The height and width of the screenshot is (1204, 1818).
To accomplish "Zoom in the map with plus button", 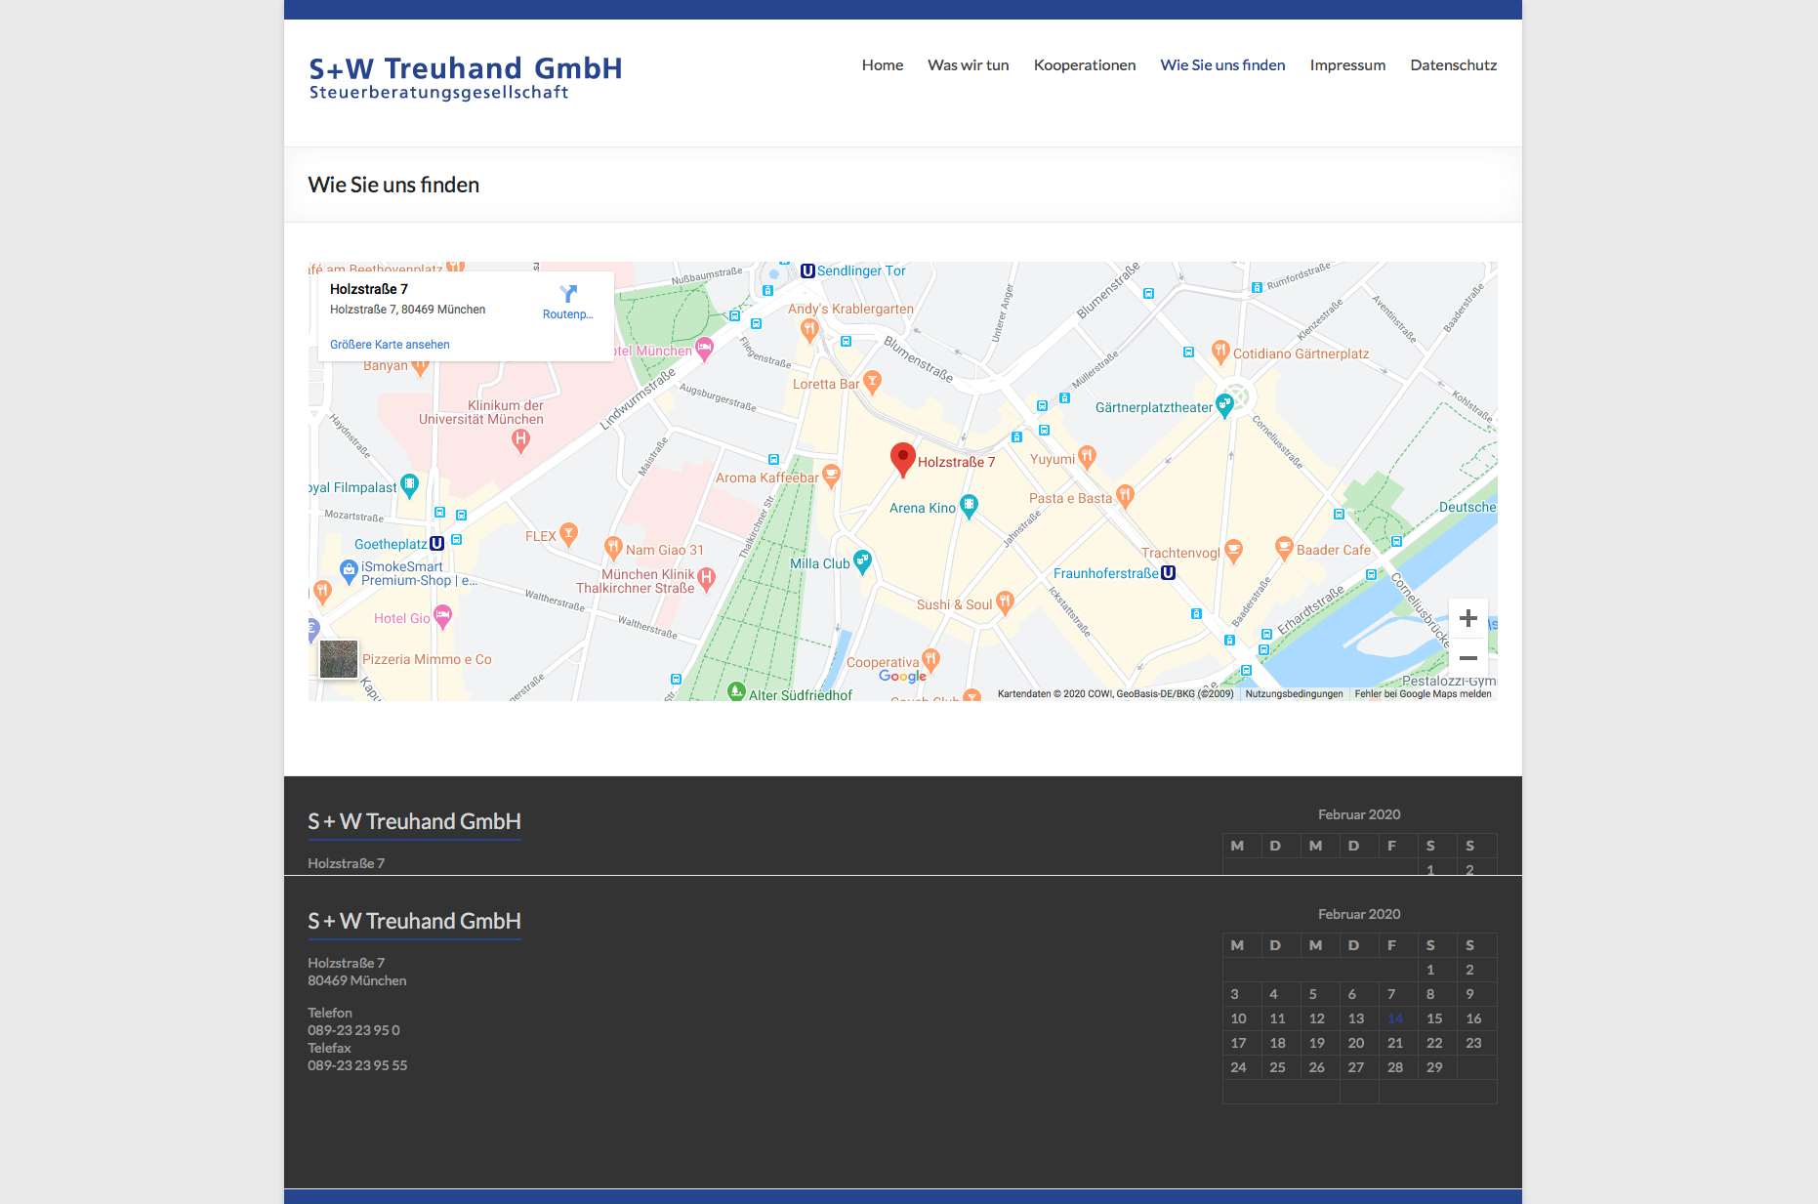I will pos(1468,618).
